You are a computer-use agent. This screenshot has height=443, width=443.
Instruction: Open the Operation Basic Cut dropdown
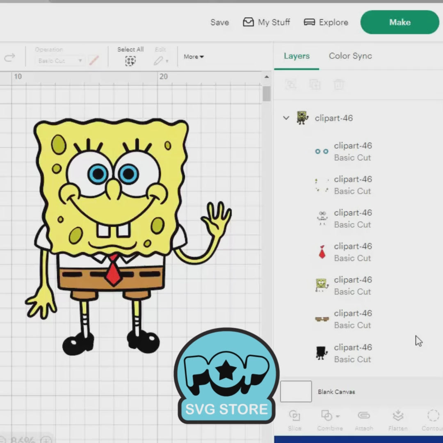59,61
